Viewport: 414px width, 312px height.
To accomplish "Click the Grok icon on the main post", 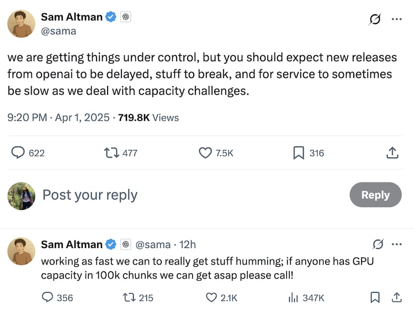I will point(375,19).
